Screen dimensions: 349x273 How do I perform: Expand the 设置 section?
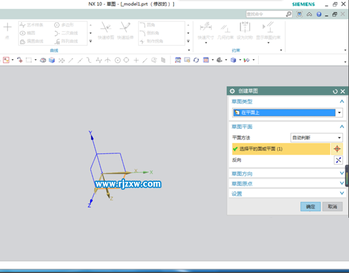(x=287, y=193)
